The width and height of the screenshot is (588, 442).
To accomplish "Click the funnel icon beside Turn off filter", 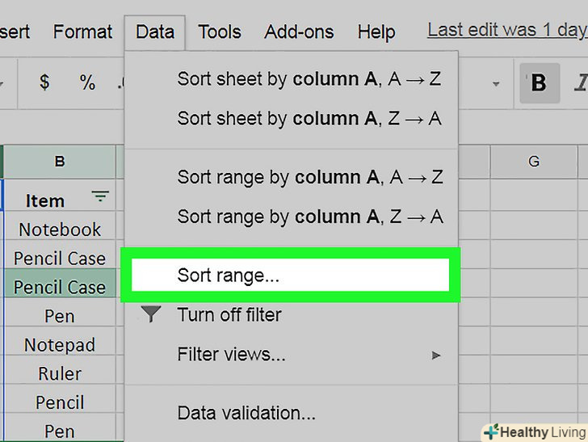I will (x=151, y=315).
